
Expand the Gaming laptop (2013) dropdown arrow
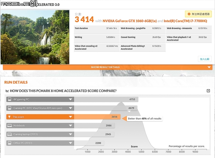point(70,134)
